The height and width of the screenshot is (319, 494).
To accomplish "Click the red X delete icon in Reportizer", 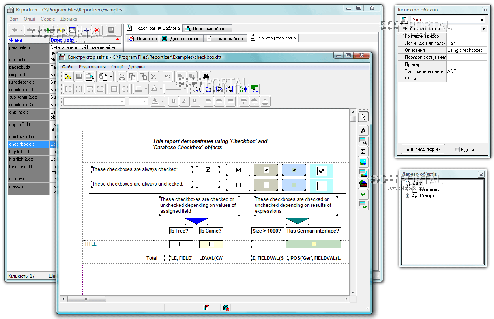I will 97,30.
